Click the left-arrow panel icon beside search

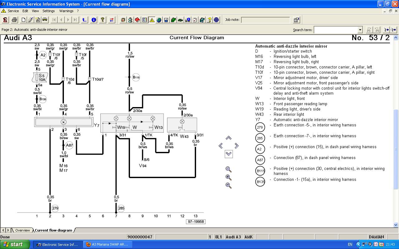[387, 30]
